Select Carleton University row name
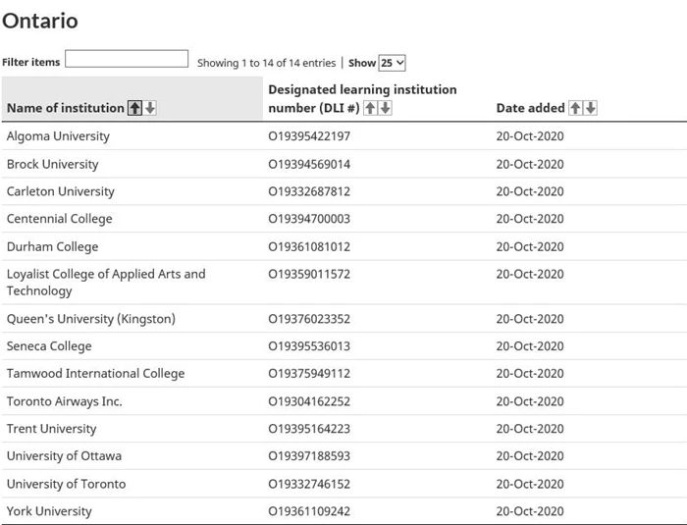687x525 pixels. (x=61, y=191)
